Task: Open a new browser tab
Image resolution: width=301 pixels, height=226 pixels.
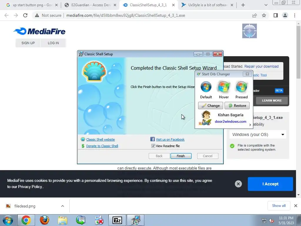Action: (x=243, y=5)
